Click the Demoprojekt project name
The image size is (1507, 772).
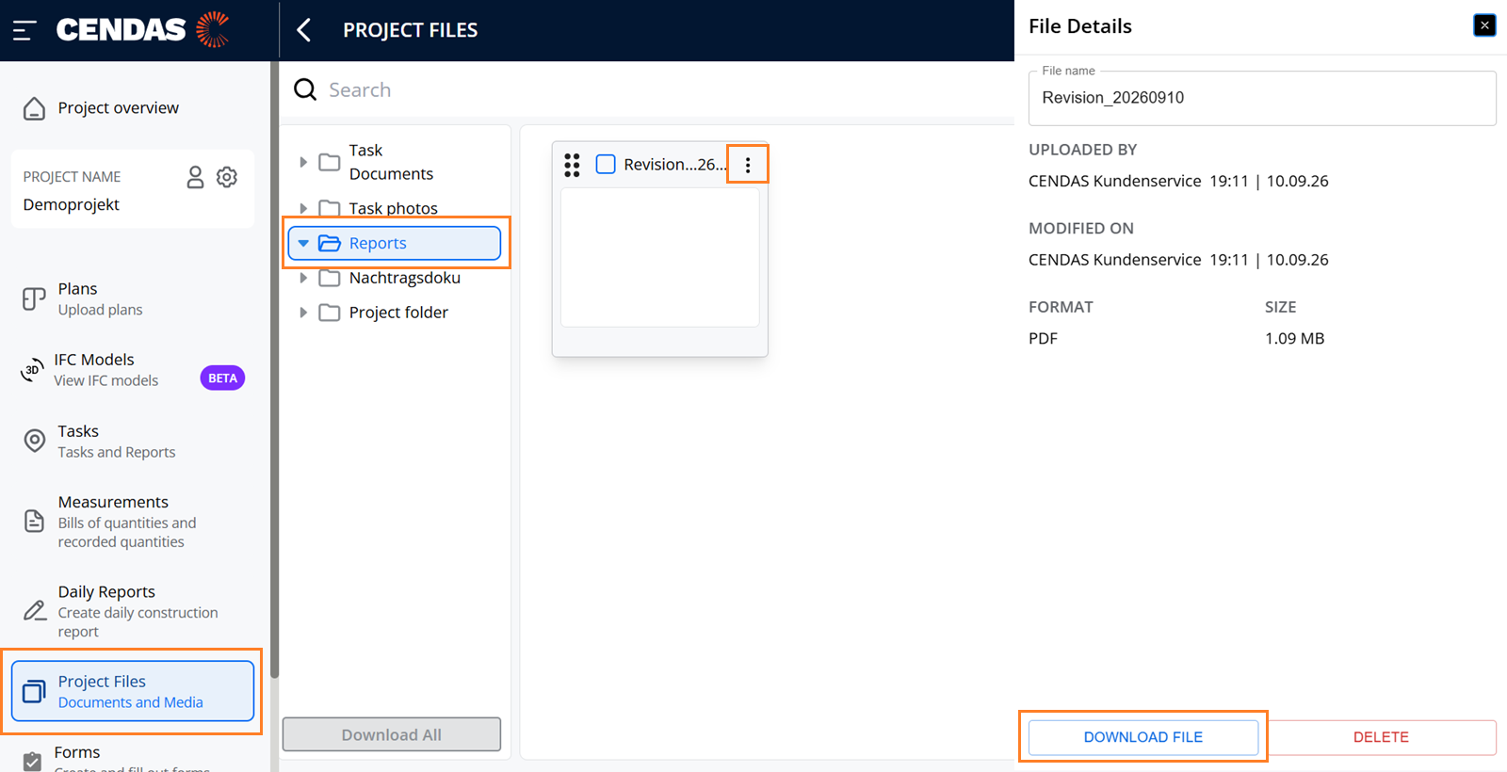(x=72, y=204)
